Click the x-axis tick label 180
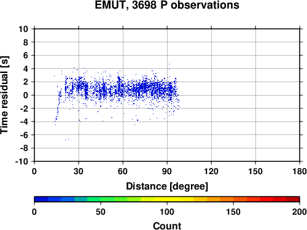The height and width of the screenshot is (230, 307). tap(300, 171)
